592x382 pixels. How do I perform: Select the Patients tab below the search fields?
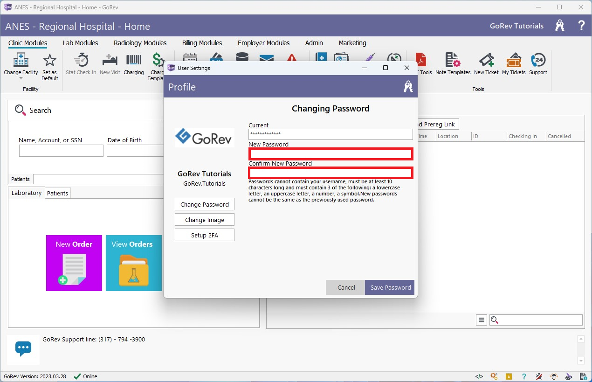[21, 179]
